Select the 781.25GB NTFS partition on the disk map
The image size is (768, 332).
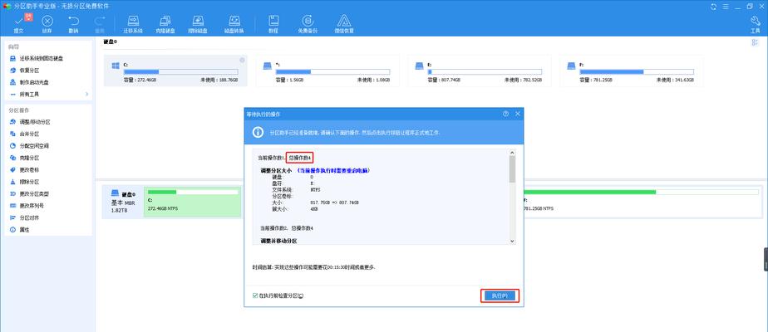(642, 202)
